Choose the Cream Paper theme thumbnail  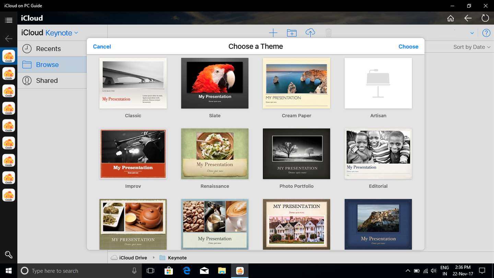tap(296, 83)
